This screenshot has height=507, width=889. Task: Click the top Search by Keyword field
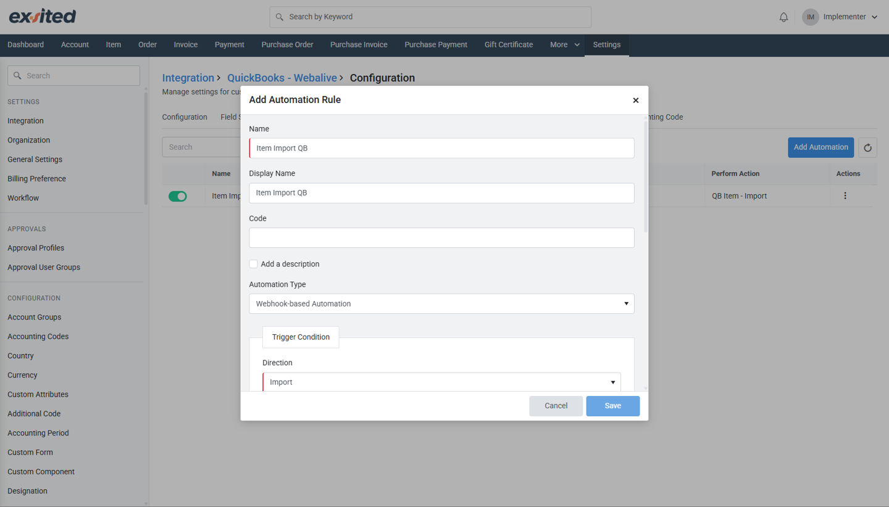[x=430, y=17]
